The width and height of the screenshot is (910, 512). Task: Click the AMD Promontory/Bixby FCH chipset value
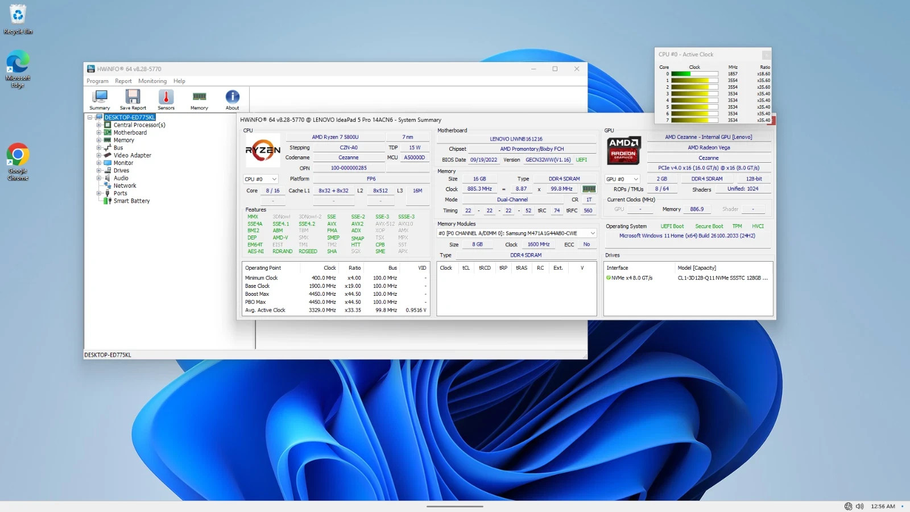pos(532,149)
